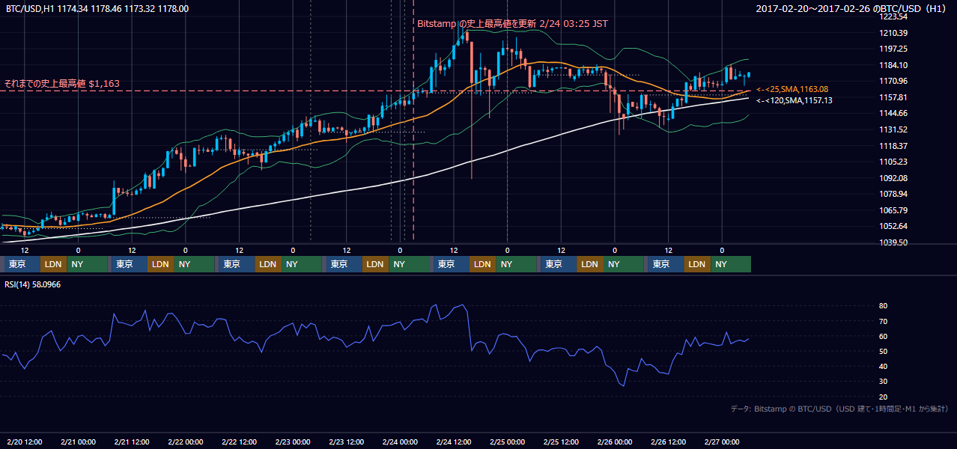Viewport: 957px width, 449px height.
Task: Click the 1184.10 price axis value
Action: coord(893,65)
